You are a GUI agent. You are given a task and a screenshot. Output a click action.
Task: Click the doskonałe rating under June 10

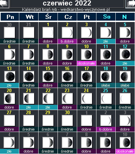(86, 63)
